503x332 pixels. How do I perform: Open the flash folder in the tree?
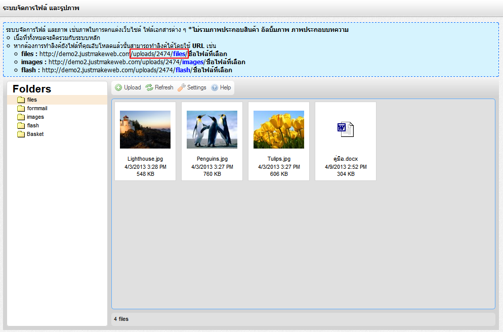click(33, 126)
